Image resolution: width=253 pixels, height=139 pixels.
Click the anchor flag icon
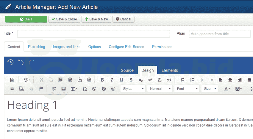pos(41,89)
